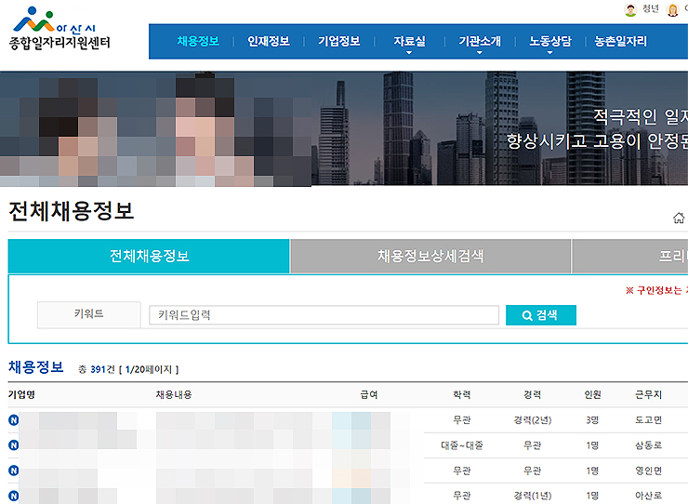
Task: Select the 전체채용정보 tab
Action: coord(149,256)
